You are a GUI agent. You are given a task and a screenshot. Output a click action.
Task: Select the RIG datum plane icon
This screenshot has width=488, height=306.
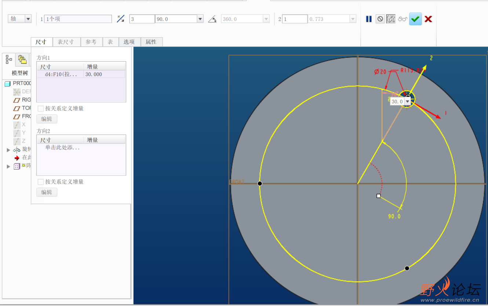(17, 100)
